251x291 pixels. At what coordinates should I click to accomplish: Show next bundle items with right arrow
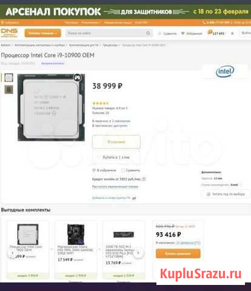pyautogui.click(x=138, y=253)
